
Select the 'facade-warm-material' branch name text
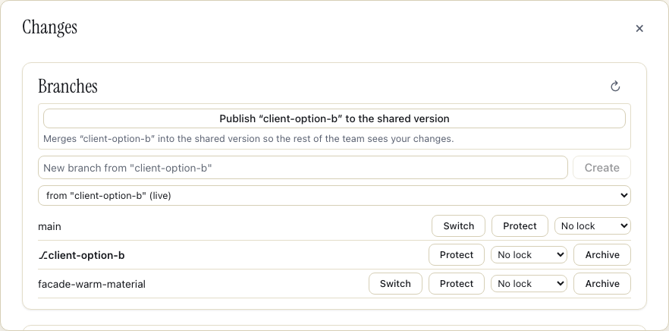pos(92,284)
